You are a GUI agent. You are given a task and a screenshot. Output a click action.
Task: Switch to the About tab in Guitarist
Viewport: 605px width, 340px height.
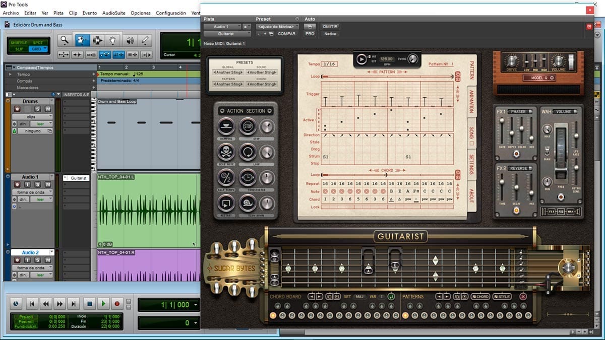click(472, 195)
